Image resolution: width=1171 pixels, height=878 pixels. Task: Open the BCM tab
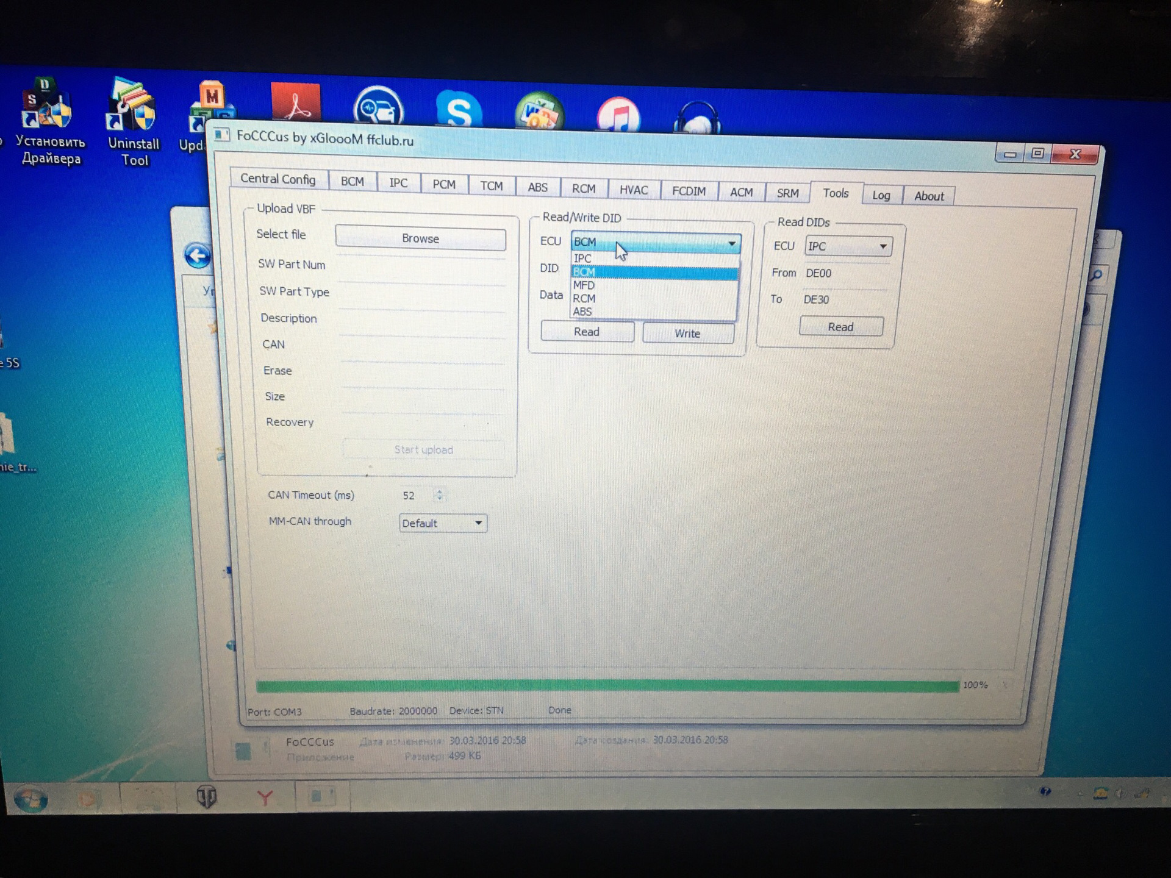pyautogui.click(x=352, y=182)
